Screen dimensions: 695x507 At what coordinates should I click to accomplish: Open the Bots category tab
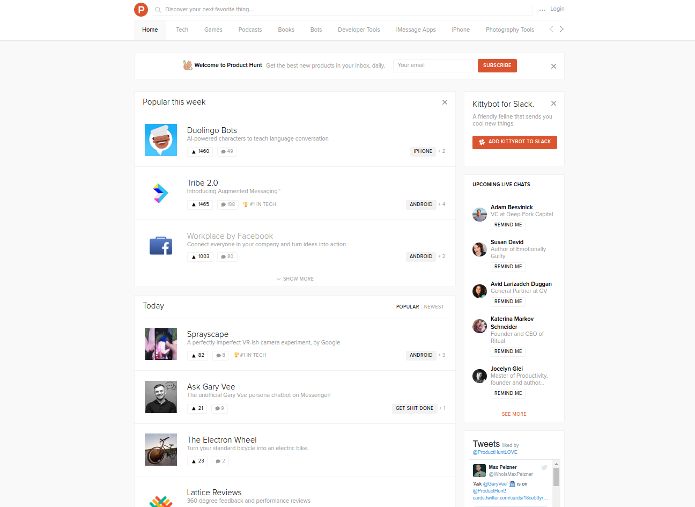click(316, 30)
